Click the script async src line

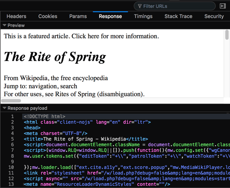(x=127, y=178)
